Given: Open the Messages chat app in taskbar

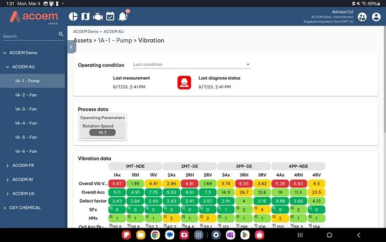Looking at the screenshot, I should [x=170, y=235].
